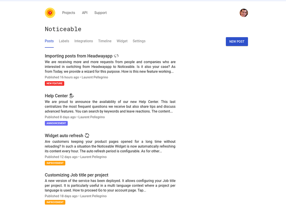Select the Widget tab
This screenshot has height=210, width=286.
coord(122,41)
